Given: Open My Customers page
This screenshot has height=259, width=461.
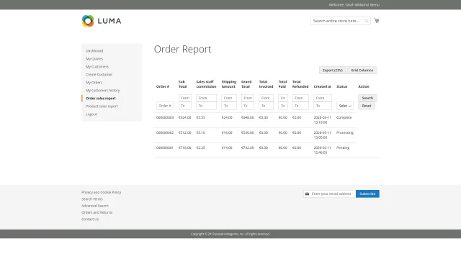Looking at the screenshot, I should pyautogui.click(x=97, y=67).
